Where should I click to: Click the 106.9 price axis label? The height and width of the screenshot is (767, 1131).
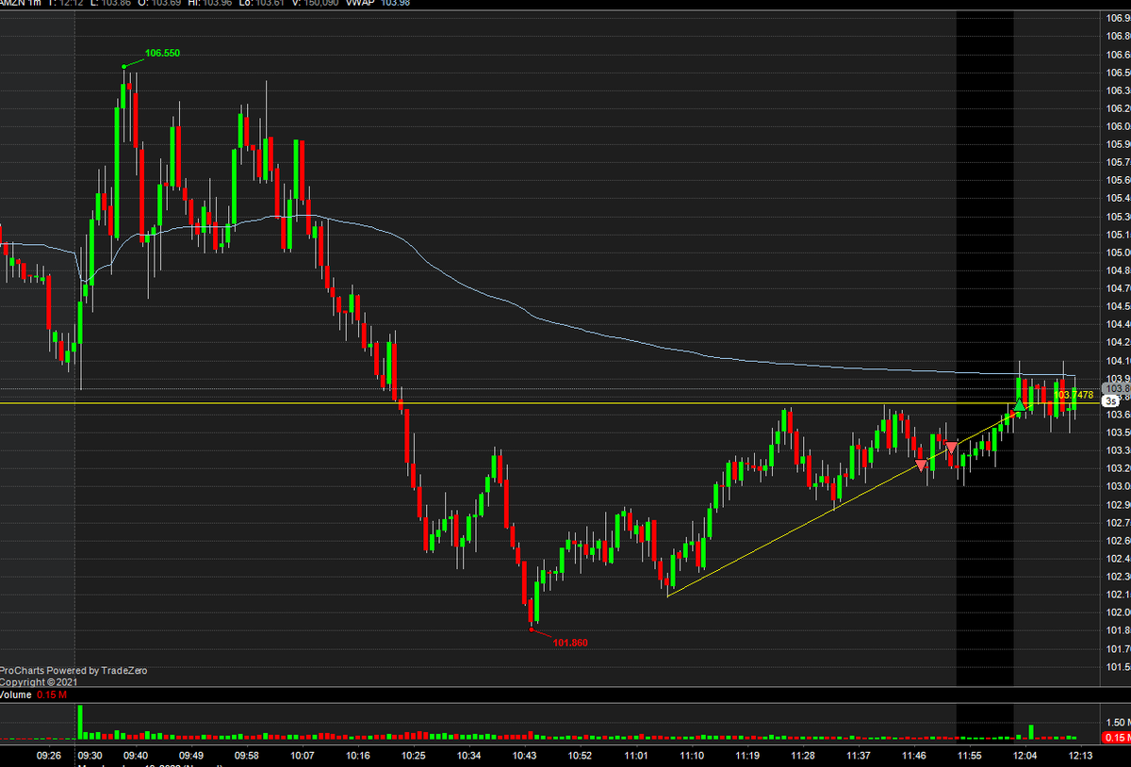1119,18
